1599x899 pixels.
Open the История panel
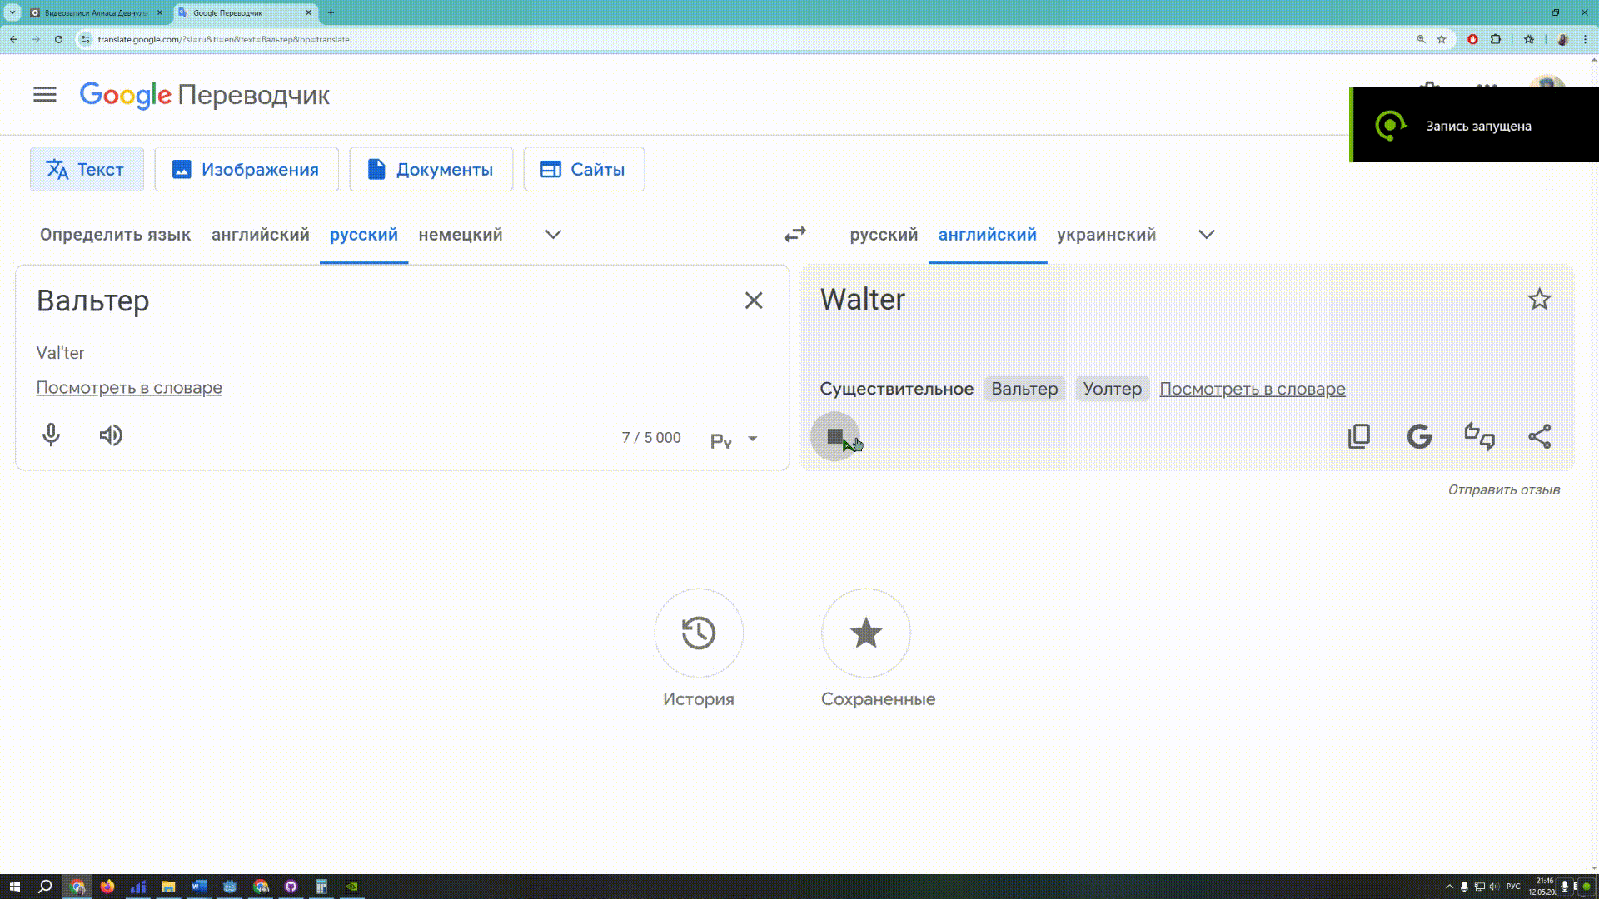[698, 633]
